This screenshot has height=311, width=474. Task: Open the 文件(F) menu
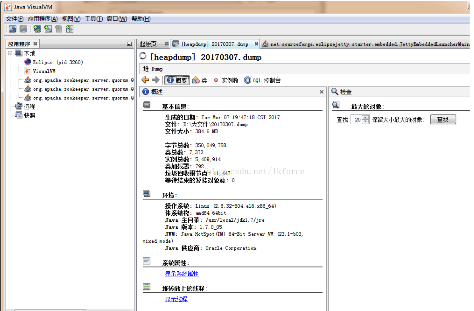click(15, 19)
